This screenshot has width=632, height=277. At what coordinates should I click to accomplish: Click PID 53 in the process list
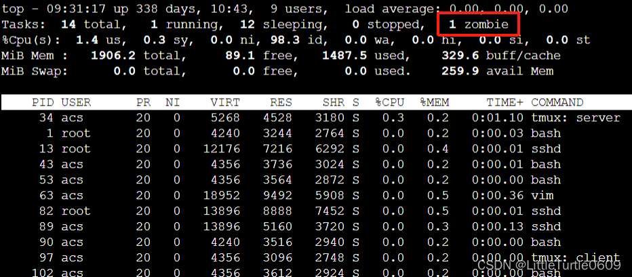point(46,180)
